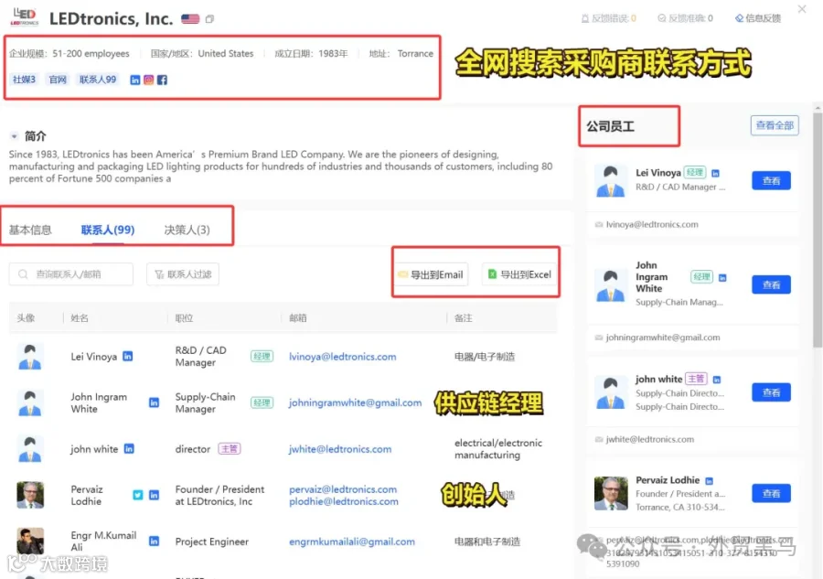
Task: Click Pervaiz Lodhie's photo in the table
Action: pos(30,495)
